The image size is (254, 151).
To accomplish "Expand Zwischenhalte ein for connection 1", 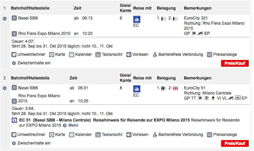I will click(31, 63).
